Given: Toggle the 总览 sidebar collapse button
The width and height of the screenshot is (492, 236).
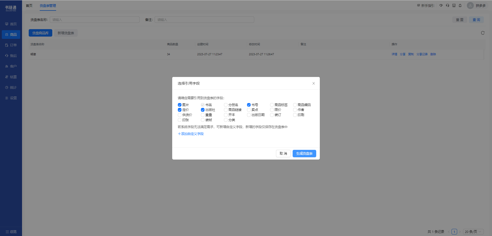Looking at the screenshot, I should [x=11, y=232].
